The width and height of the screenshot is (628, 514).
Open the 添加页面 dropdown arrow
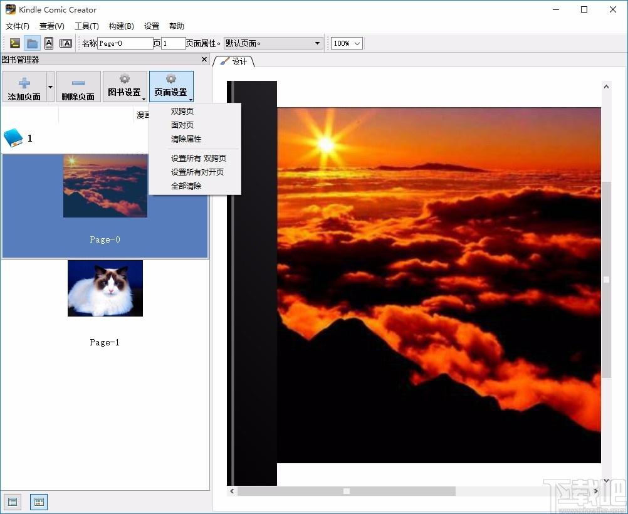click(x=51, y=87)
